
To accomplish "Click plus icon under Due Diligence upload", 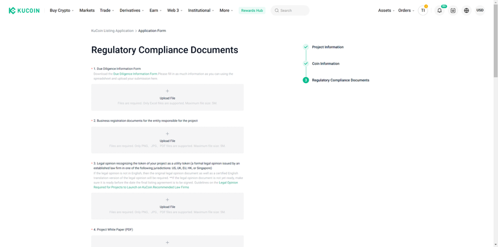I will coord(167,91).
